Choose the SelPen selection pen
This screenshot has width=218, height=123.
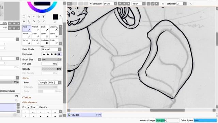(45, 35)
